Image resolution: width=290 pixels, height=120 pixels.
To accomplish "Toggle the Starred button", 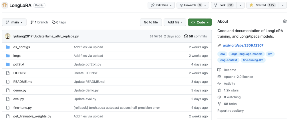I will (x=262, y=5).
